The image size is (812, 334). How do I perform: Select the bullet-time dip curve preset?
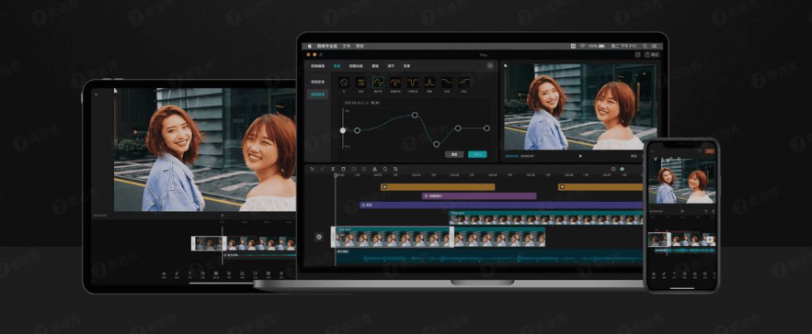[413, 83]
